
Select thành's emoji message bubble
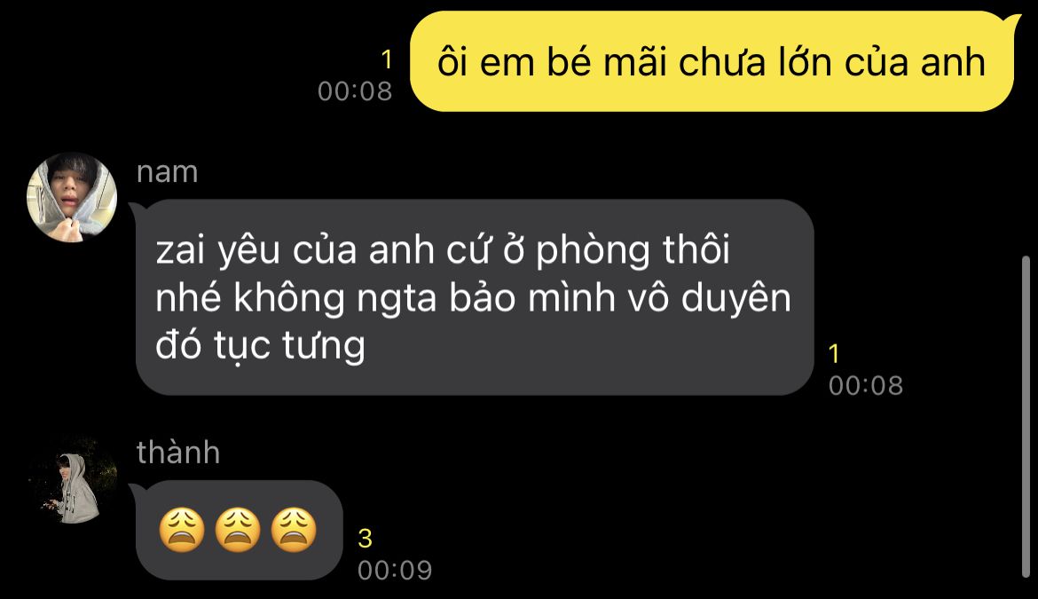point(236,530)
